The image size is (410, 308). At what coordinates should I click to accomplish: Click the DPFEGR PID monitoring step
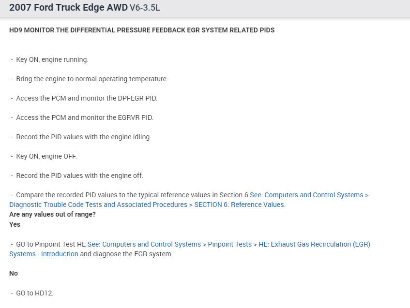87,98
